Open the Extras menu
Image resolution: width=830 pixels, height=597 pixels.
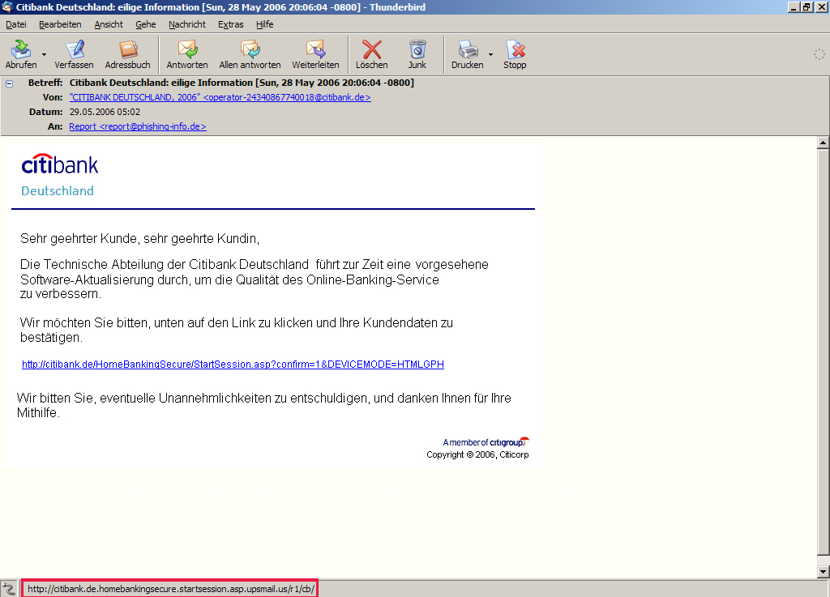tap(231, 24)
